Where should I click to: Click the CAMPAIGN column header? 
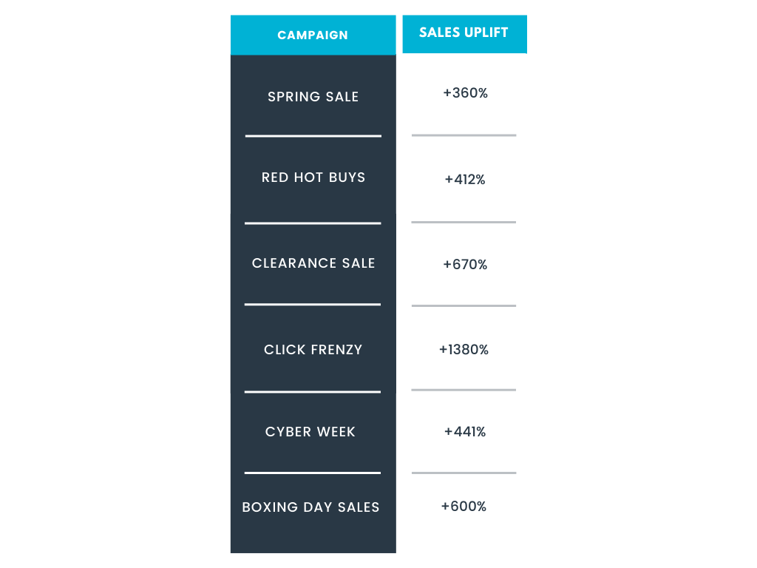[313, 35]
